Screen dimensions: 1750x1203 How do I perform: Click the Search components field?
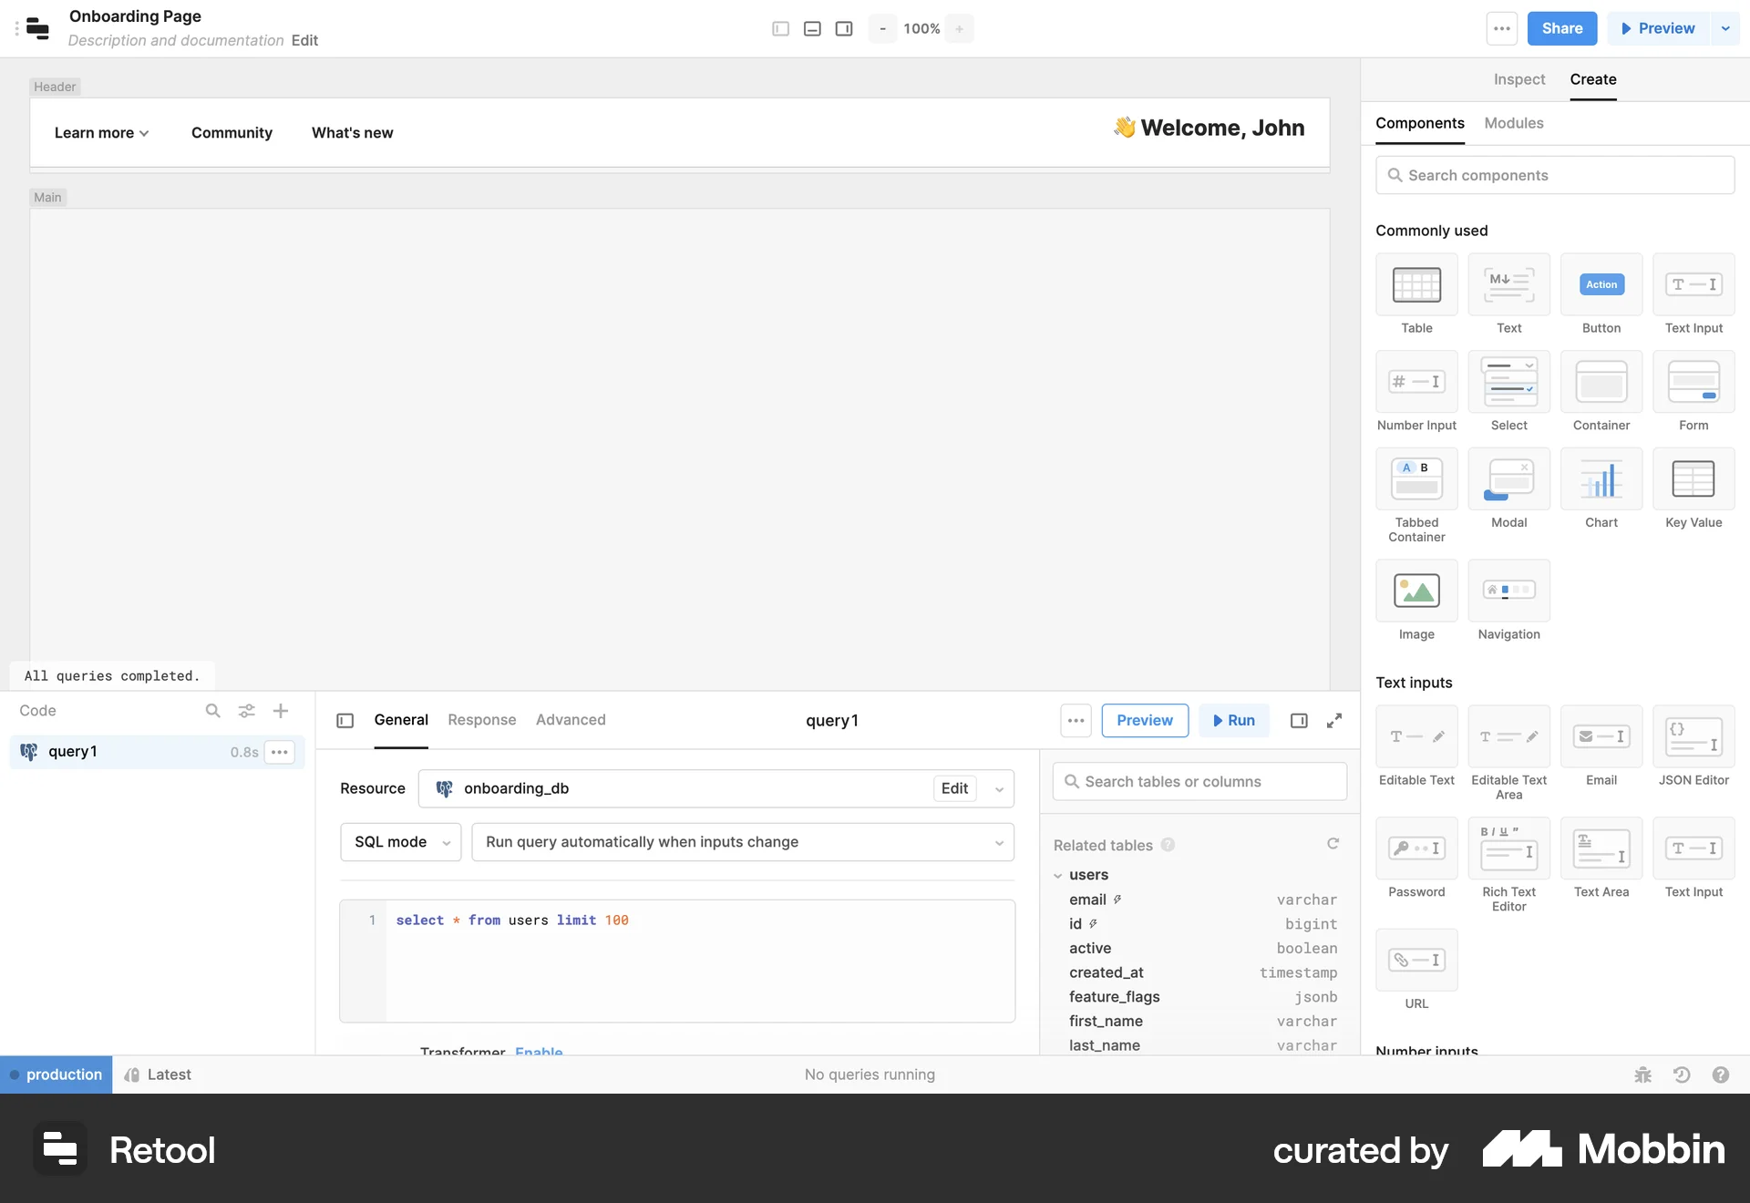point(1555,174)
